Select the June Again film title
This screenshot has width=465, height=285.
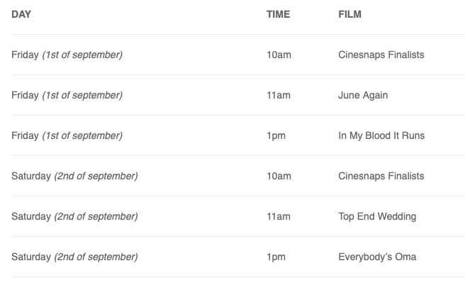pyautogui.click(x=363, y=95)
